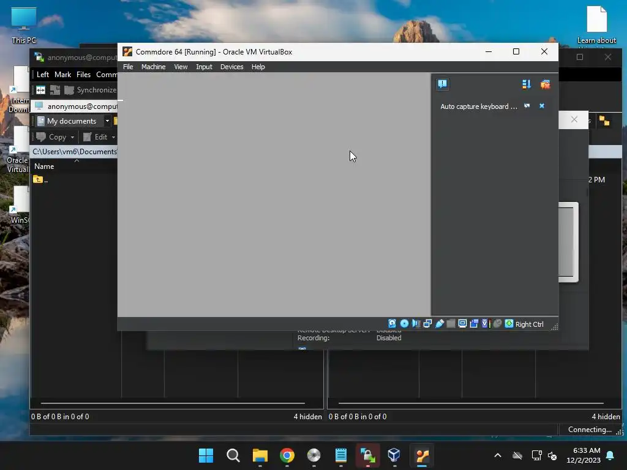The width and height of the screenshot is (627, 470).
Task: Click the USB devices status icon
Action: pos(440,324)
